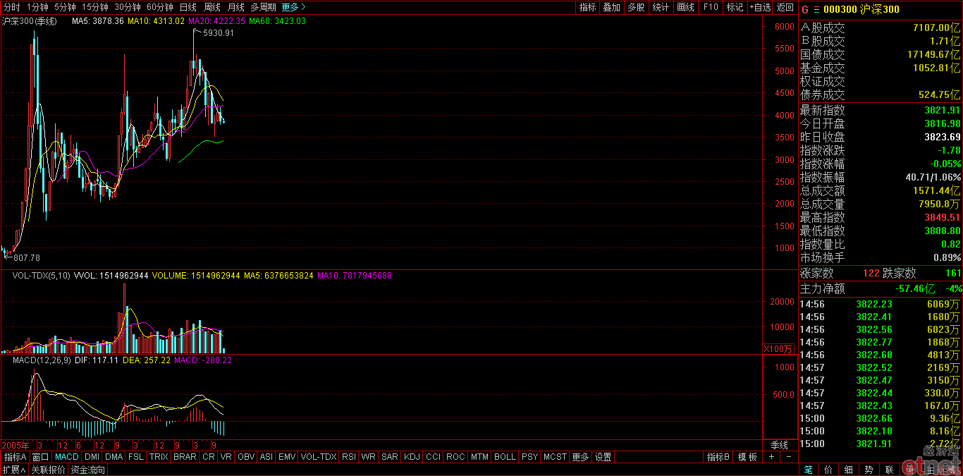The height and width of the screenshot is (476, 963).
Task: Click the 标记 mark button
Action: tap(735, 7)
